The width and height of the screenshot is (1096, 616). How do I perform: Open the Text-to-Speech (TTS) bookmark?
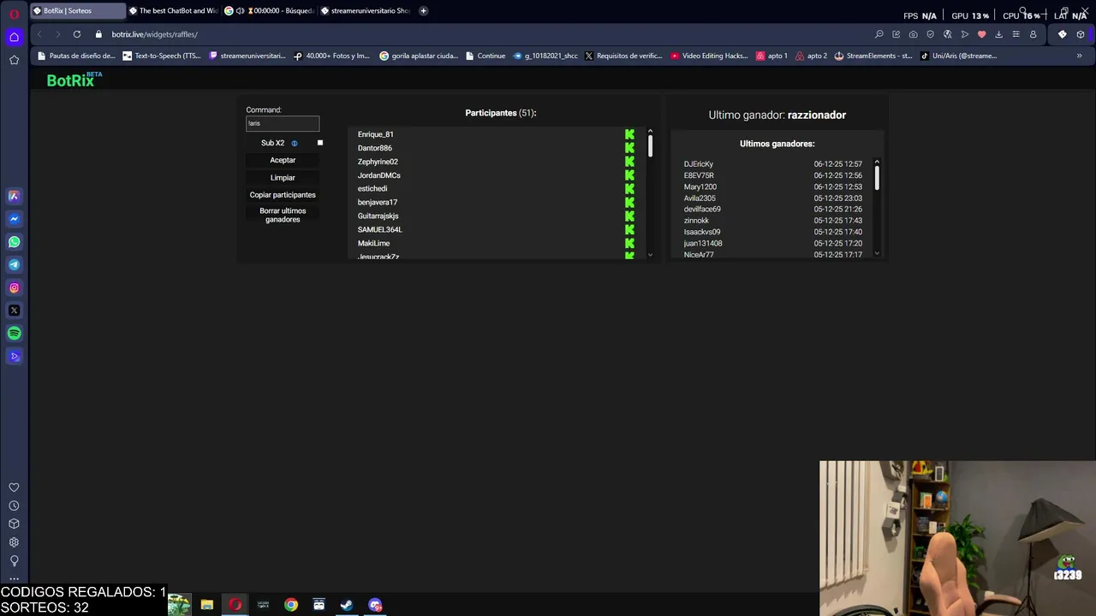pyautogui.click(x=162, y=56)
